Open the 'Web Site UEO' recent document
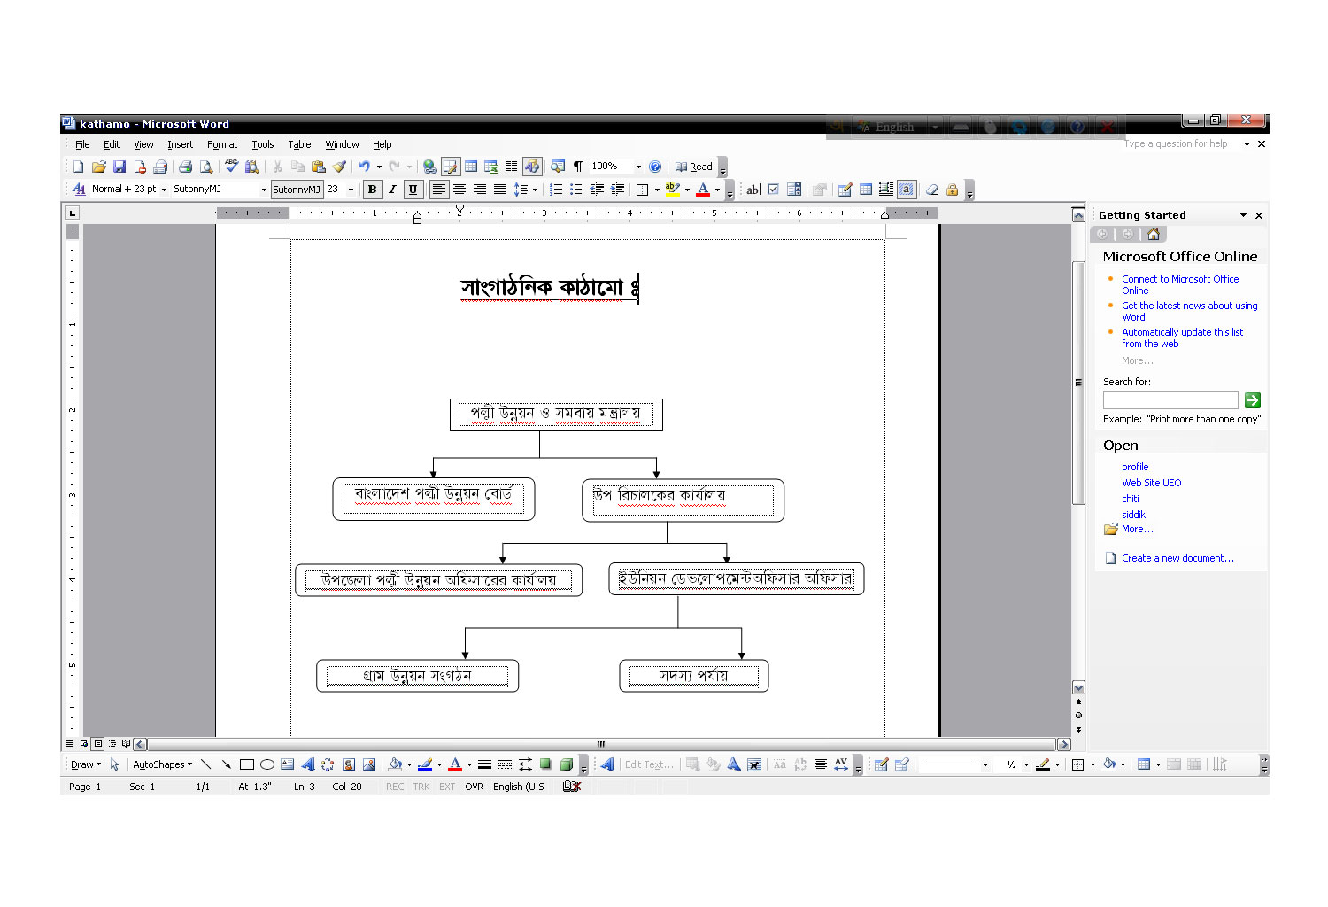This screenshot has height=907, width=1328. point(1151,483)
